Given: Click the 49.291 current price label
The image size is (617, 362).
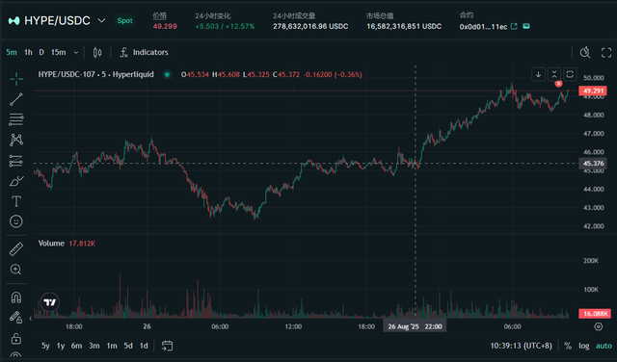Looking at the screenshot, I should pos(593,91).
